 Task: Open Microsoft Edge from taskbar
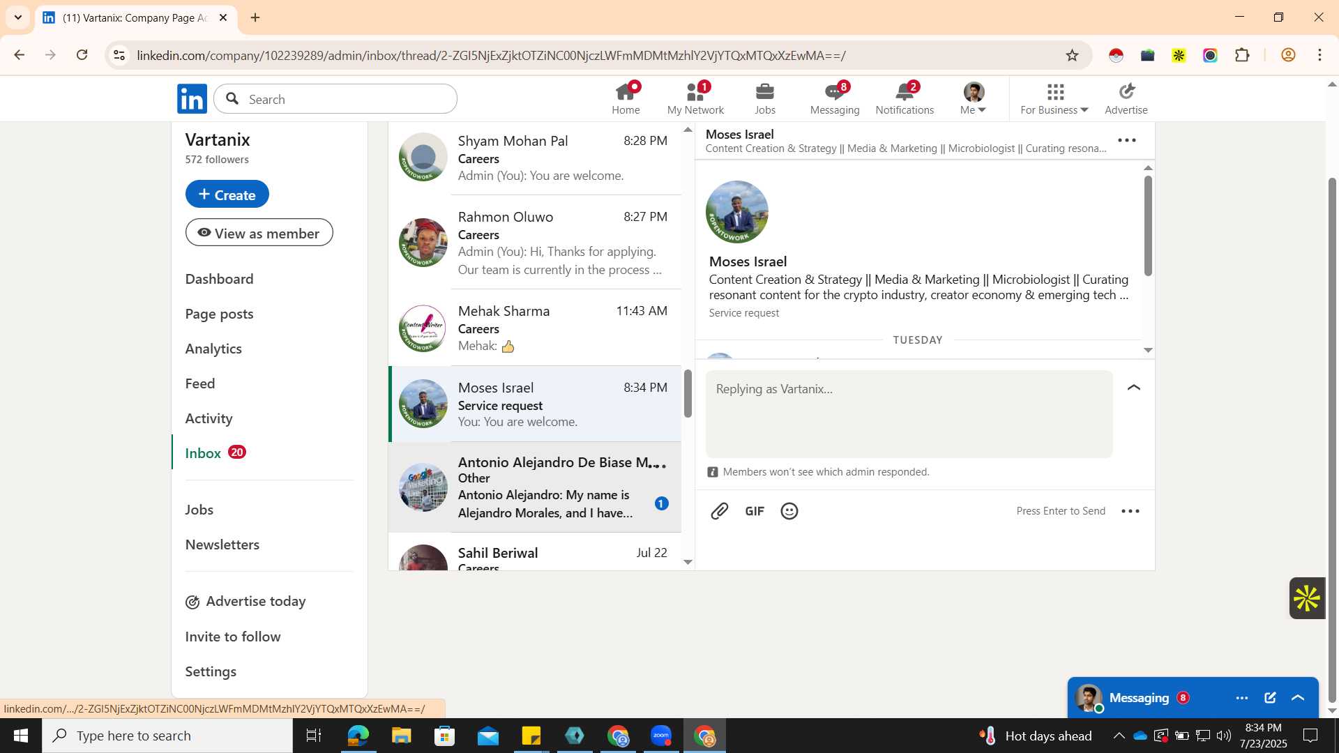click(x=358, y=736)
